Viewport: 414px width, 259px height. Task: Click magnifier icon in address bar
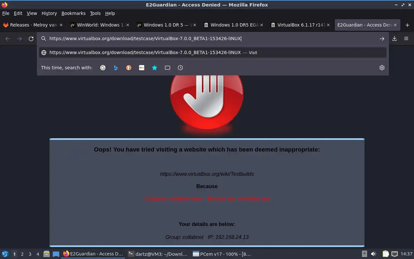(x=44, y=39)
